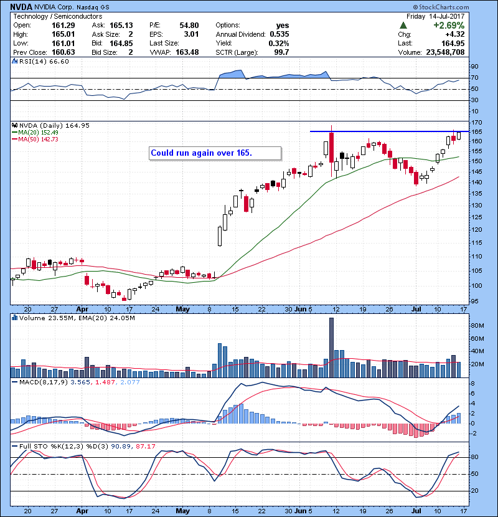Click the High value 165.01
This screenshot has height=517, width=498.
63,34
